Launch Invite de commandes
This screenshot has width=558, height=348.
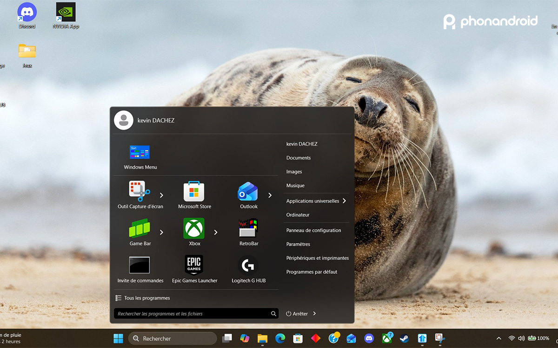tap(140, 269)
